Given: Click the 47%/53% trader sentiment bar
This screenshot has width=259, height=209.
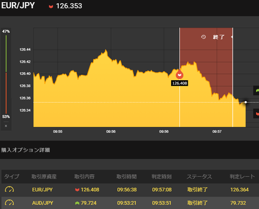Looking at the screenshot, I should pyautogui.click(x=6, y=74).
